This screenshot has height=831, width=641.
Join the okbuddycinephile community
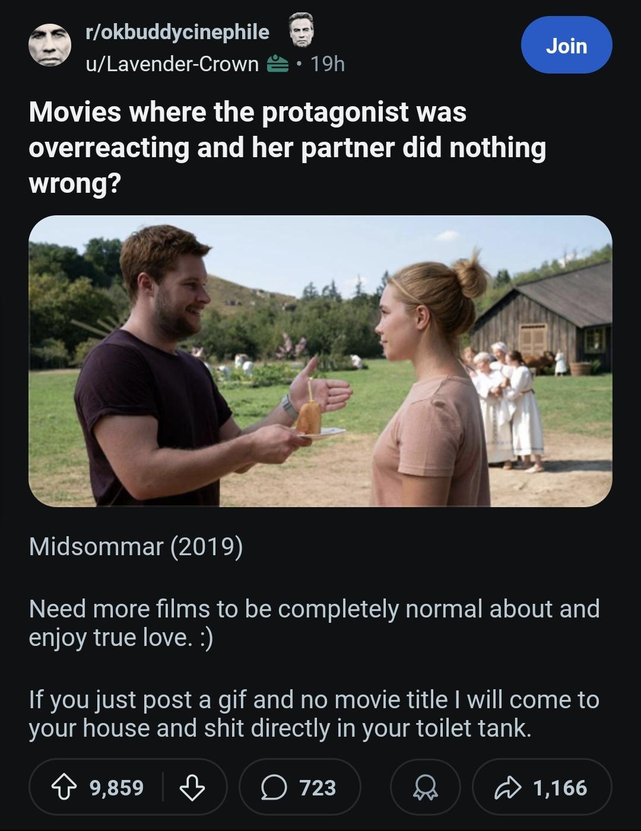pos(566,45)
